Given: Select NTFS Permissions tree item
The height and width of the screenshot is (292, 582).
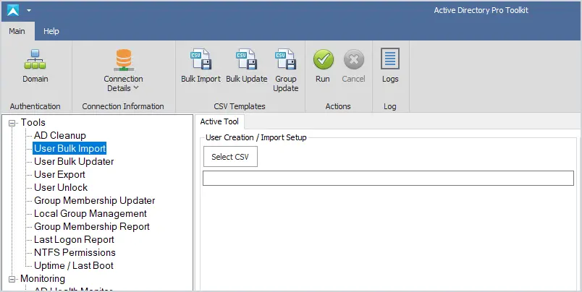Looking at the screenshot, I should tap(75, 253).
